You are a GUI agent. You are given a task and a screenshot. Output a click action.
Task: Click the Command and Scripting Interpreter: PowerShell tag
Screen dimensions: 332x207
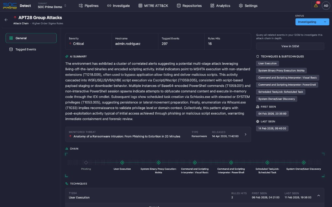287,85
